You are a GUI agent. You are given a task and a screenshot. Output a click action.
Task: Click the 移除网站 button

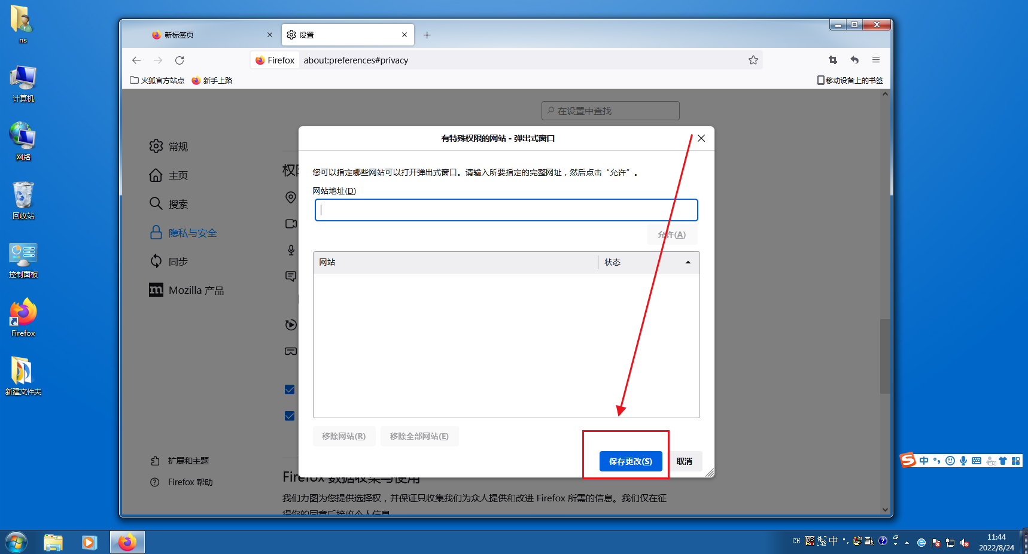(344, 436)
